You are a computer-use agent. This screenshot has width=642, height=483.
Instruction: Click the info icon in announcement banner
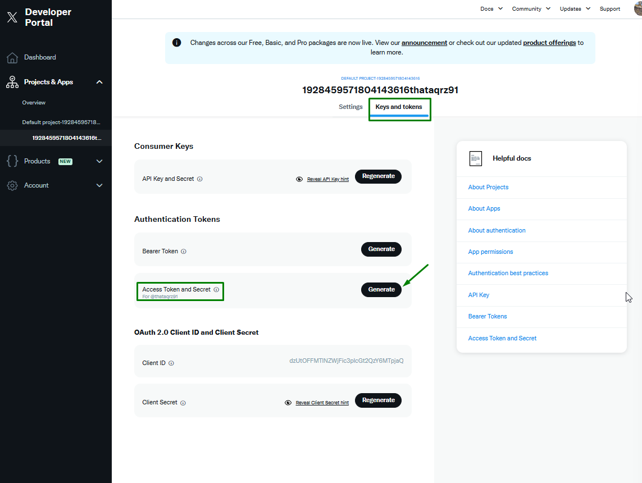point(177,43)
